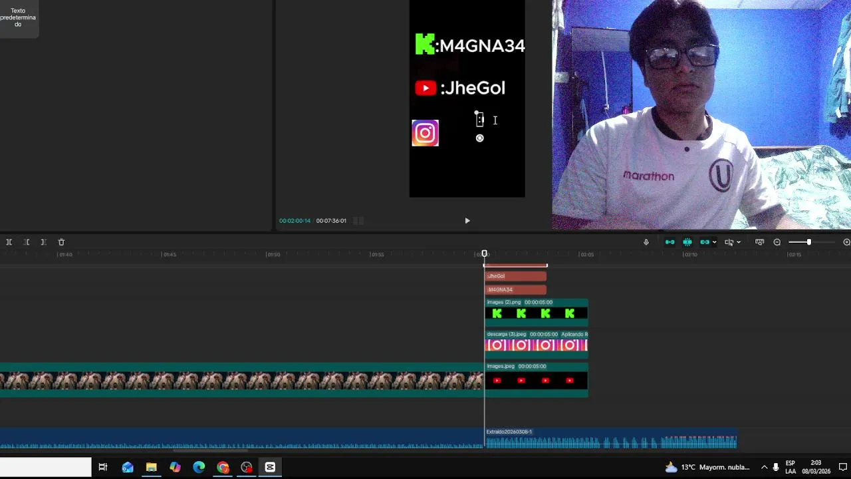This screenshot has height=479, width=851.
Task: Click the 02:10 ruler mark
Action: point(690,255)
